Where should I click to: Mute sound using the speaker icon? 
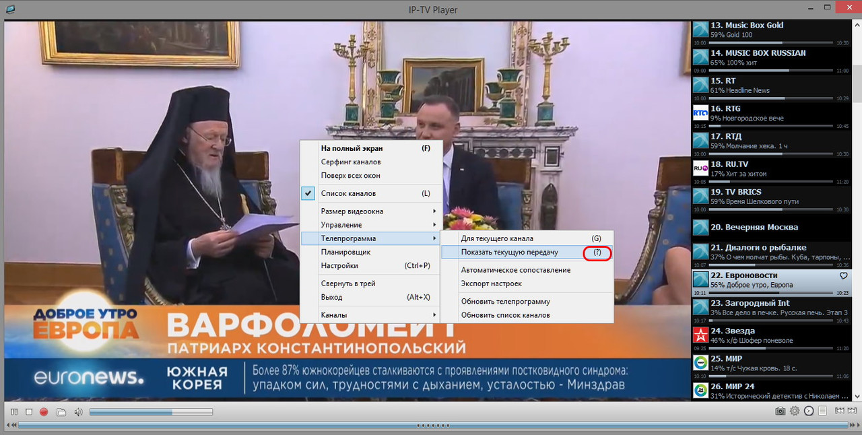click(78, 411)
